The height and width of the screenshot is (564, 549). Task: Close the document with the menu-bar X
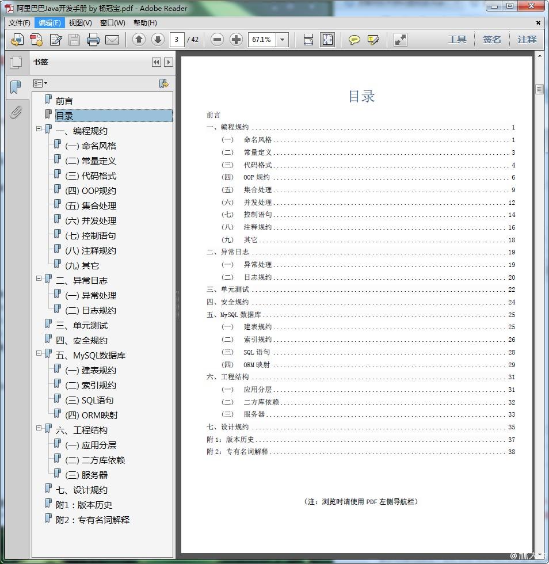(x=538, y=23)
